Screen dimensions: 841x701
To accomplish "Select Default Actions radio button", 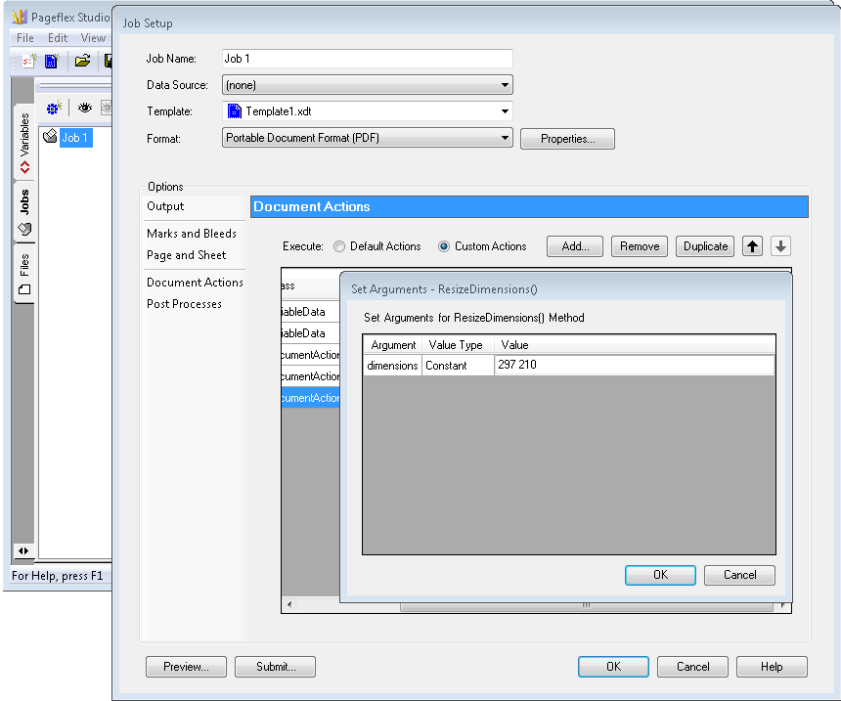I will [x=339, y=246].
